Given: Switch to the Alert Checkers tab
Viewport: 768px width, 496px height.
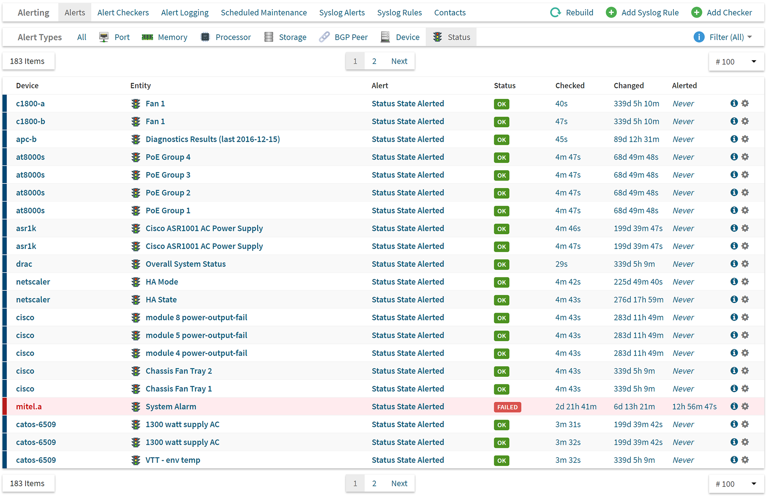Looking at the screenshot, I should click(123, 13).
